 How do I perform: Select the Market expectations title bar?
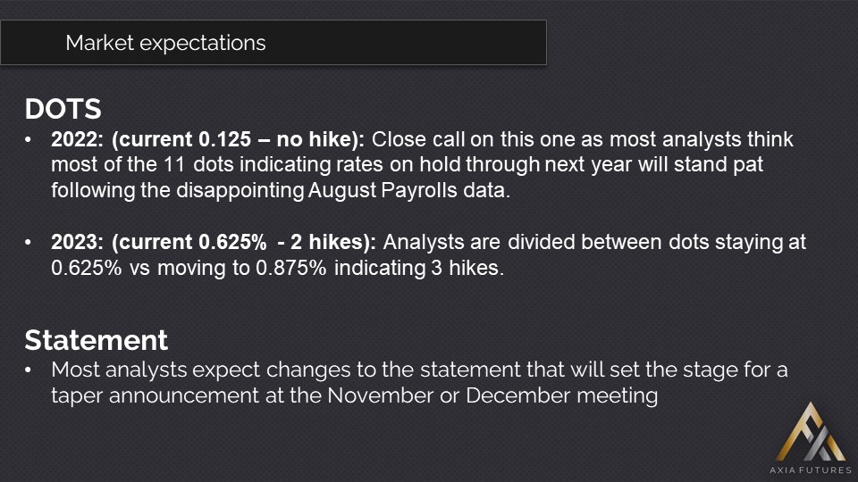click(273, 42)
